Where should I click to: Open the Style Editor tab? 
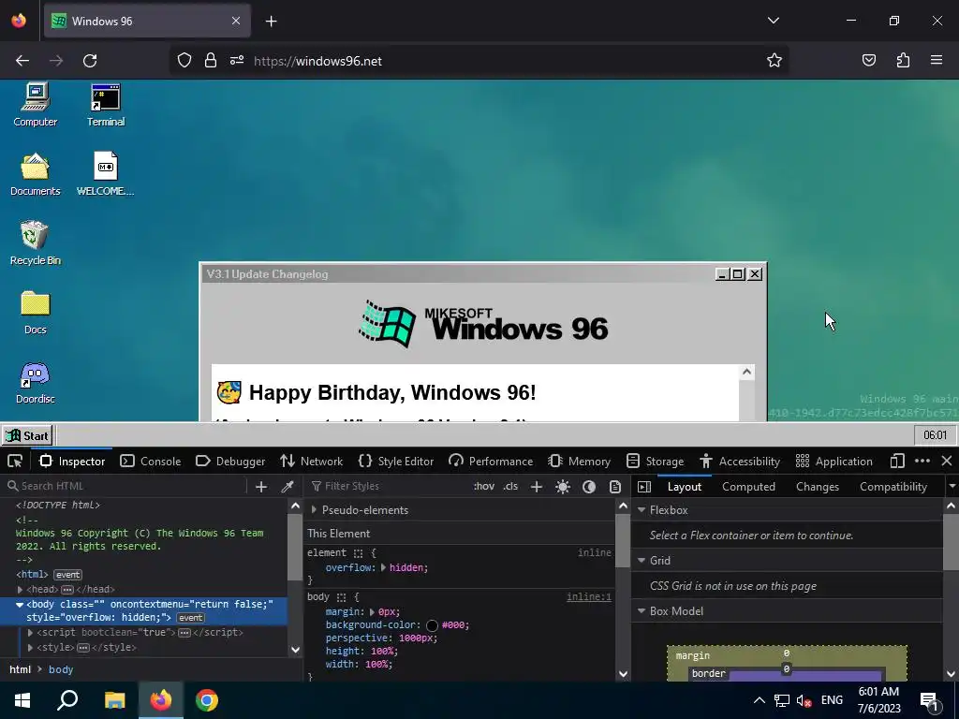point(396,461)
